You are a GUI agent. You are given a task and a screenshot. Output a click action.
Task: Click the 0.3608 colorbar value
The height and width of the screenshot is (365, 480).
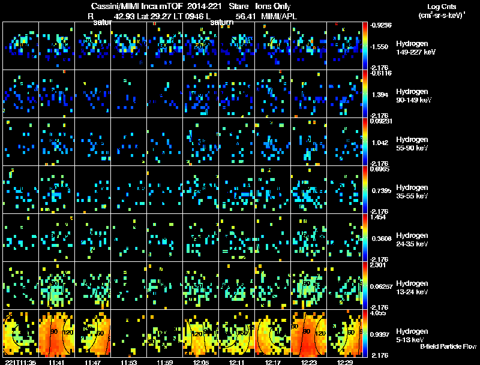[x=382, y=239]
